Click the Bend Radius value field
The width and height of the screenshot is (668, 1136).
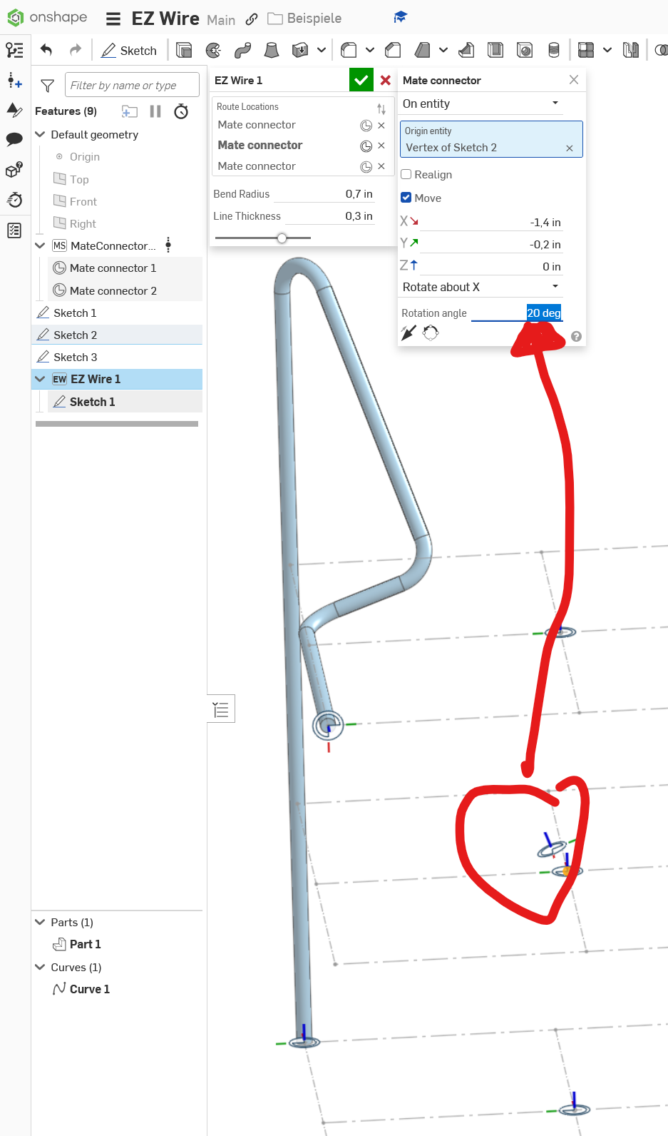(x=325, y=194)
